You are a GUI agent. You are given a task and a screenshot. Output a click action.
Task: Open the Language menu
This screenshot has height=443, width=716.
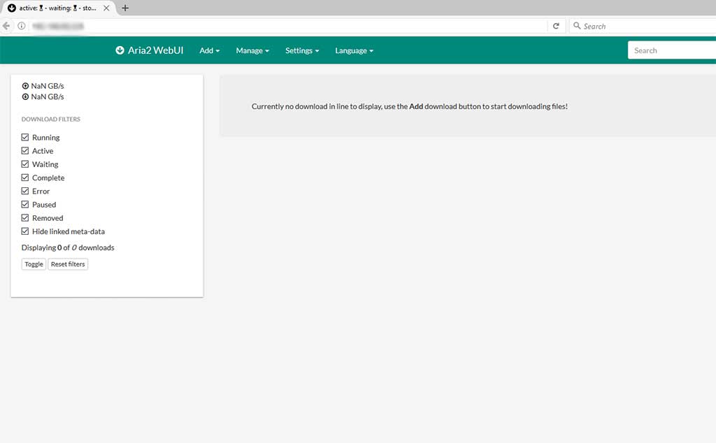(354, 50)
